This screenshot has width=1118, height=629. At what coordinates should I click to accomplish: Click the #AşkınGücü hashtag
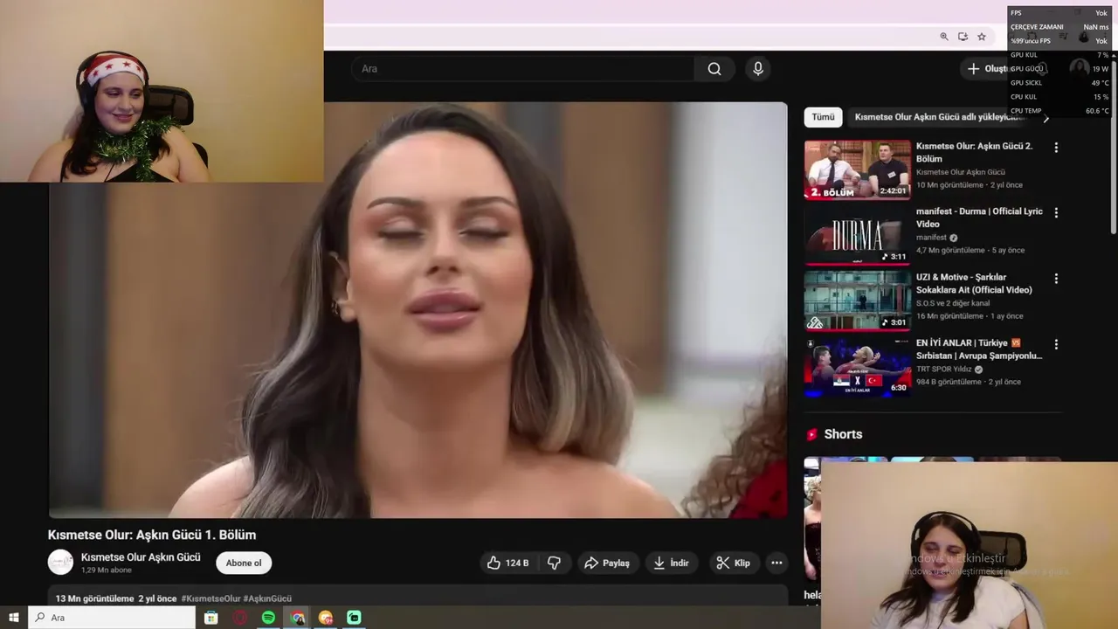point(267,598)
